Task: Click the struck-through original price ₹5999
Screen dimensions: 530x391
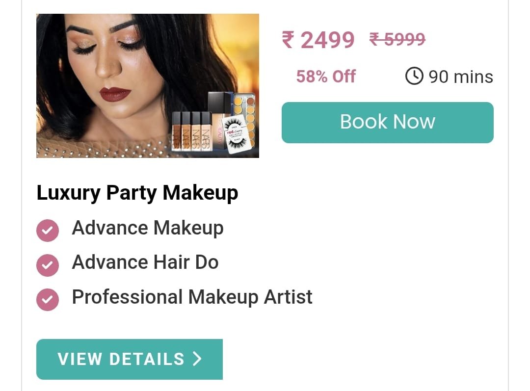Action: (397, 39)
